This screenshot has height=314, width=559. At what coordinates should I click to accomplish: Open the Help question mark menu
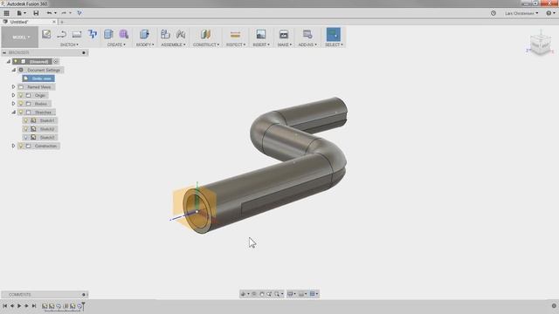tap(550, 13)
